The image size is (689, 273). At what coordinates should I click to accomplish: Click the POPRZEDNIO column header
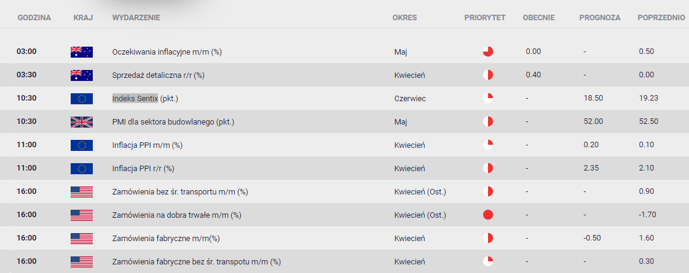click(661, 18)
